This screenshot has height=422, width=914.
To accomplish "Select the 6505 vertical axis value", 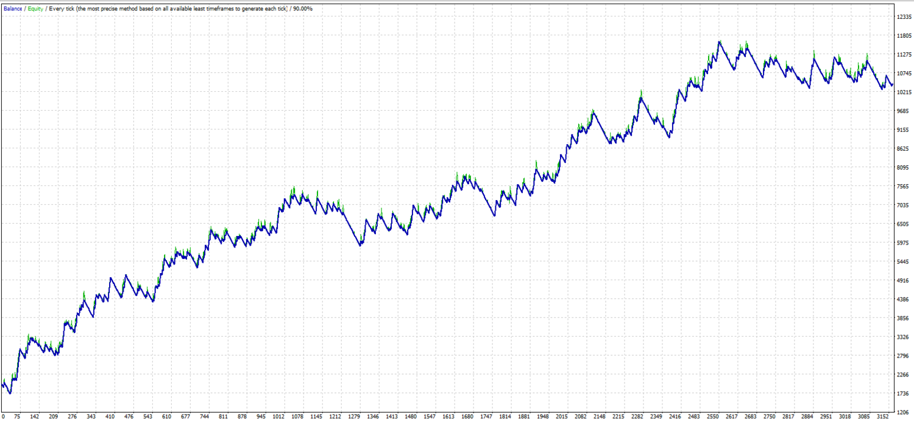I will 904,224.
